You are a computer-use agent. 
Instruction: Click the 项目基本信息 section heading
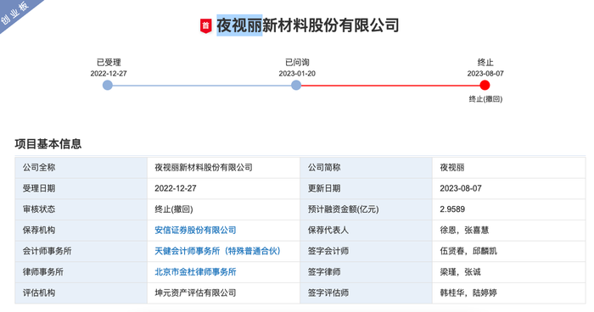coord(48,144)
